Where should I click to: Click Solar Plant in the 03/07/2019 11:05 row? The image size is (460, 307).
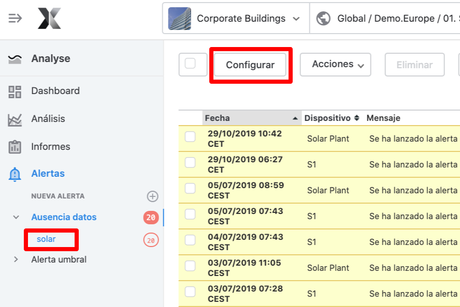click(328, 268)
